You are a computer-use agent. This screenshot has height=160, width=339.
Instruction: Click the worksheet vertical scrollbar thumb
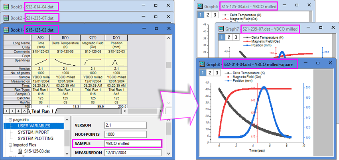(169, 65)
